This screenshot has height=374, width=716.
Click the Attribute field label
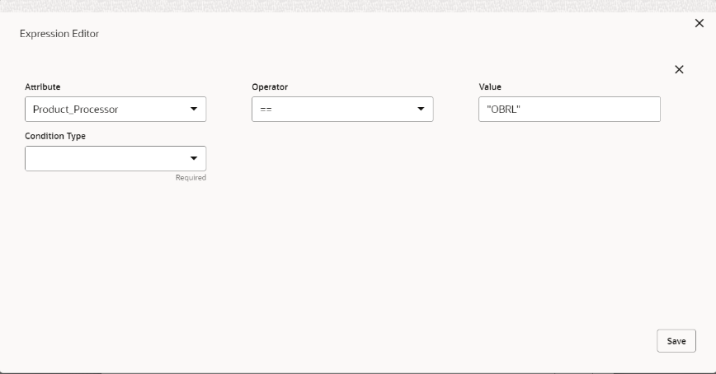pyautogui.click(x=42, y=86)
